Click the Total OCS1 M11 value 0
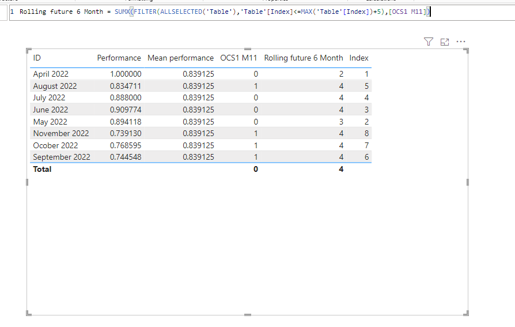Image resolution: width=515 pixels, height=327 pixels. click(256, 169)
